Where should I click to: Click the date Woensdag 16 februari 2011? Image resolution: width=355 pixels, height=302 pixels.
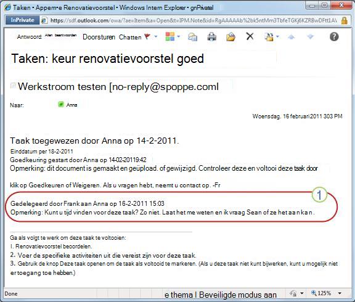tap(297, 116)
